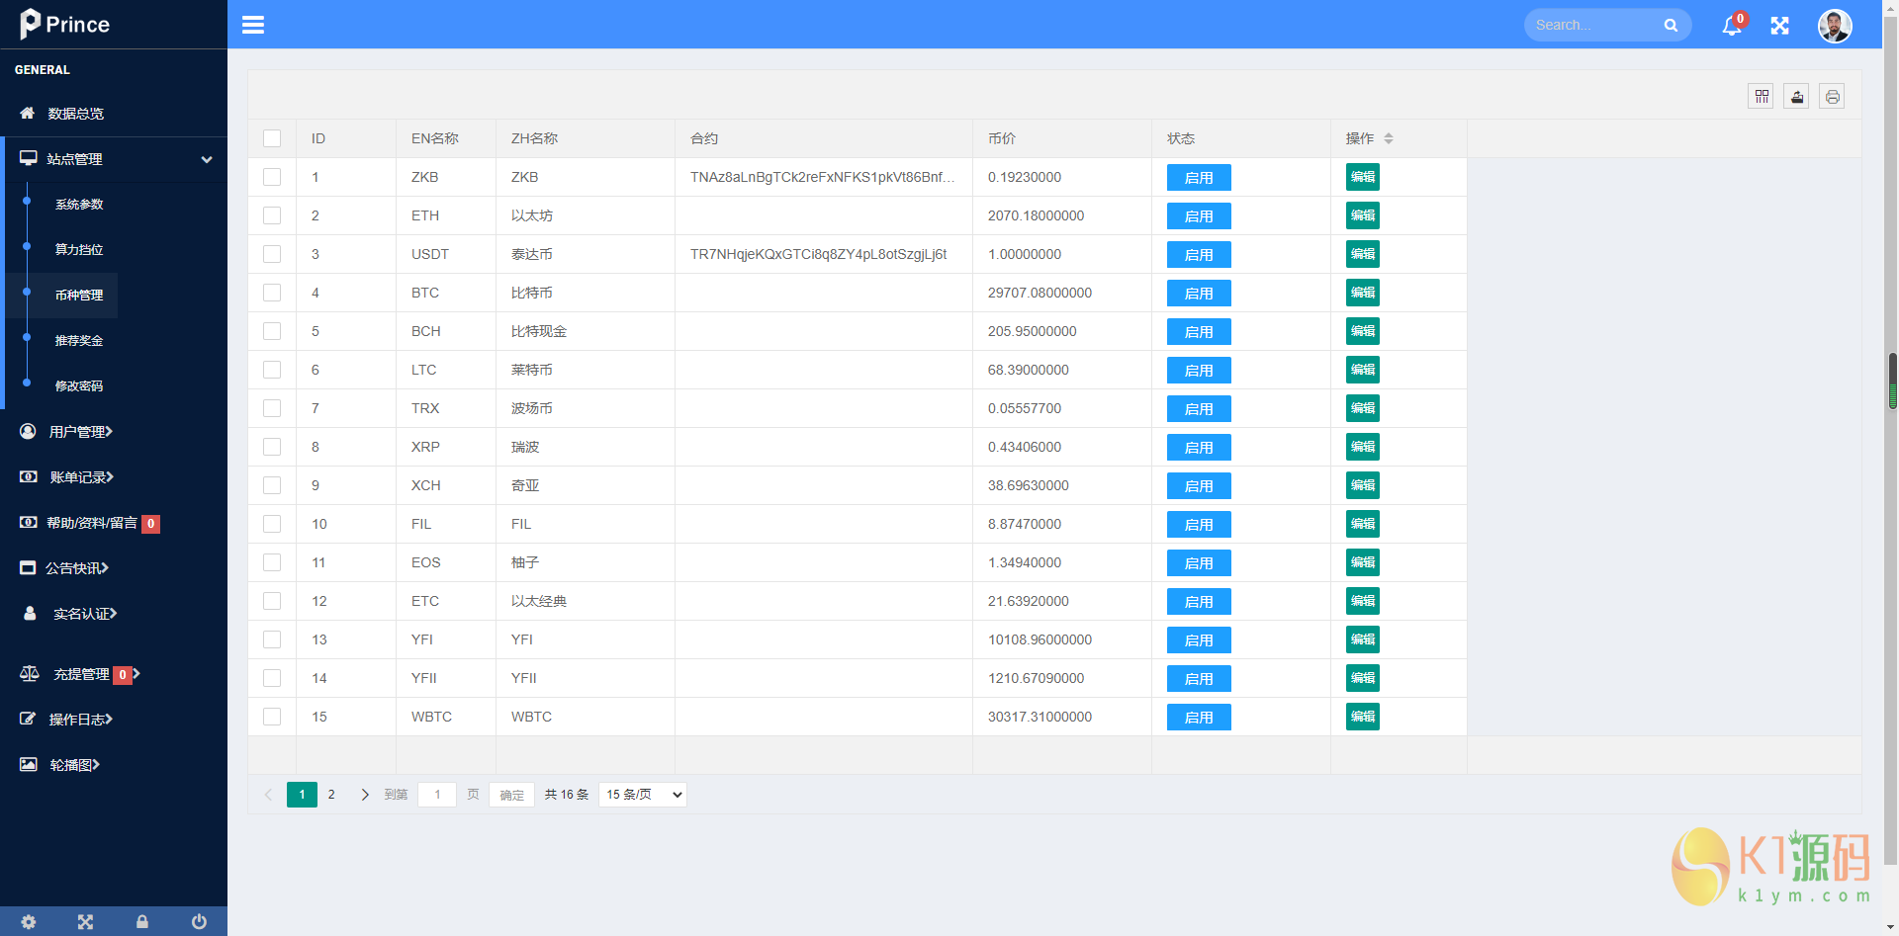Select the checkbox for the ETH row

(x=272, y=215)
